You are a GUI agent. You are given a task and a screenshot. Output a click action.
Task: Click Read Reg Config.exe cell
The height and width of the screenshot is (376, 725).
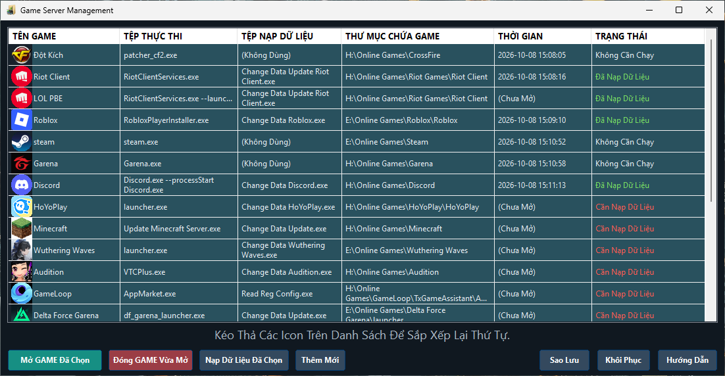tap(289, 294)
